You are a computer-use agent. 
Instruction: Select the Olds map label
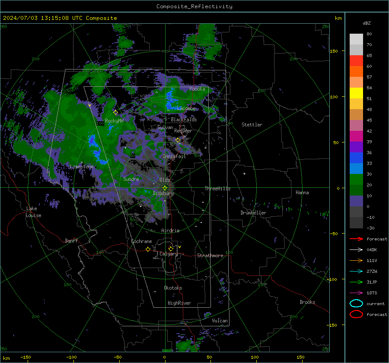point(165,180)
